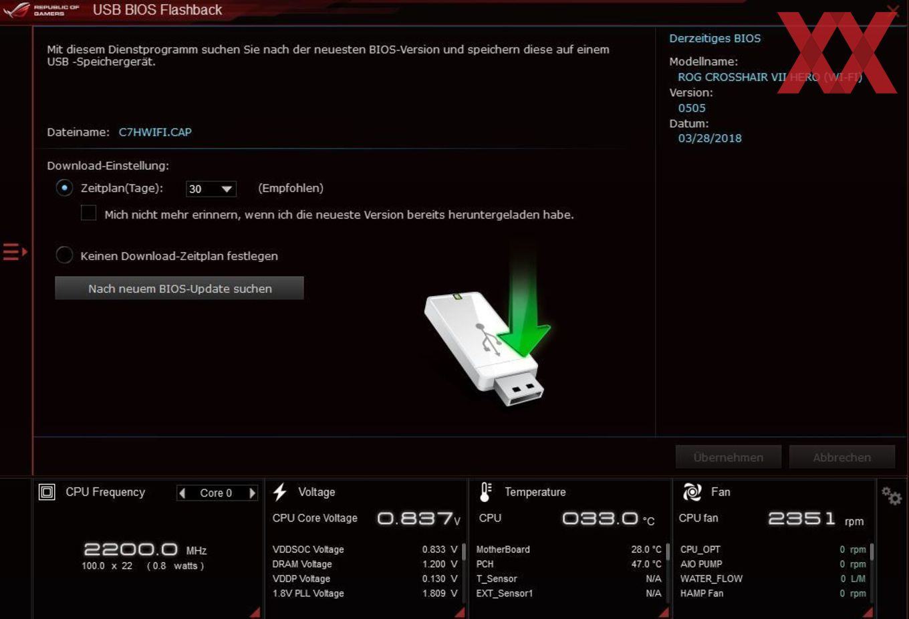This screenshot has height=619, width=909.
Task: Click the Voltage list scrollbar
Action: point(463,552)
